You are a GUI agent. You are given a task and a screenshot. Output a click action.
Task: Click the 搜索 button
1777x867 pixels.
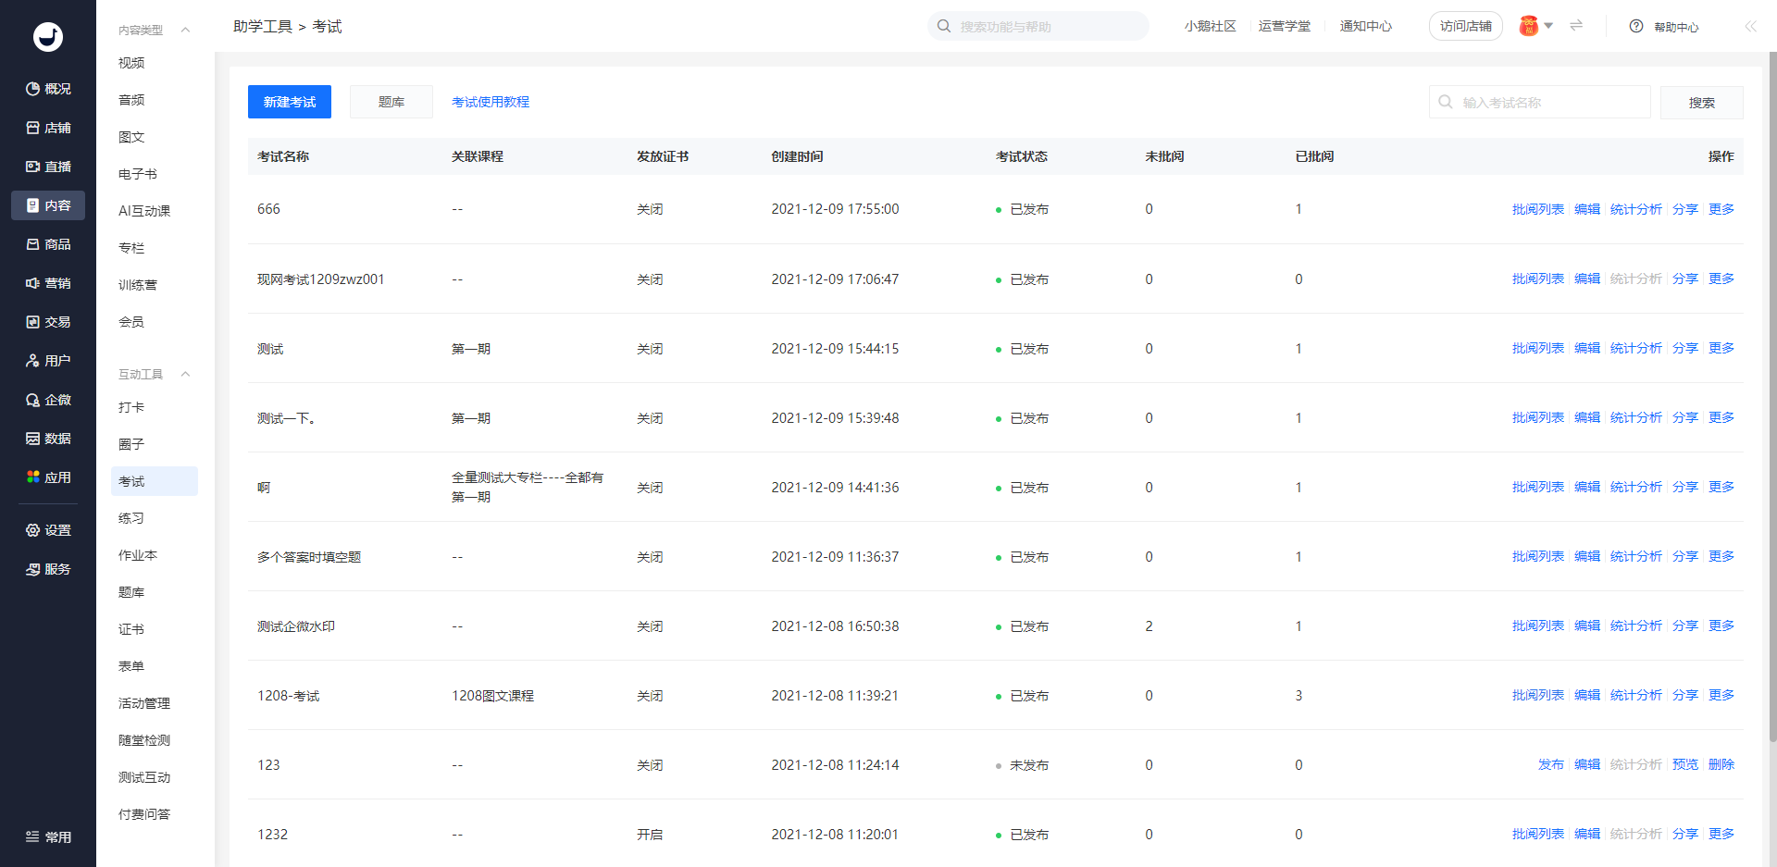[x=1701, y=103]
